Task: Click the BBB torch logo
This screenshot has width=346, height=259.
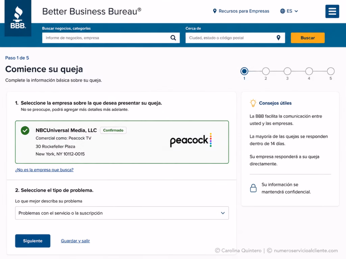Action: coord(18,18)
